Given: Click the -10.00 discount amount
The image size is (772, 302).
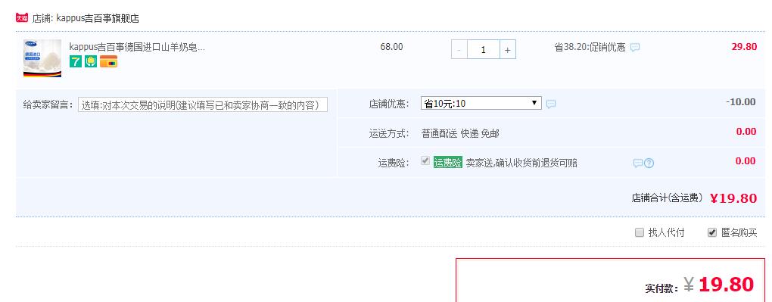Looking at the screenshot, I should tap(740, 102).
